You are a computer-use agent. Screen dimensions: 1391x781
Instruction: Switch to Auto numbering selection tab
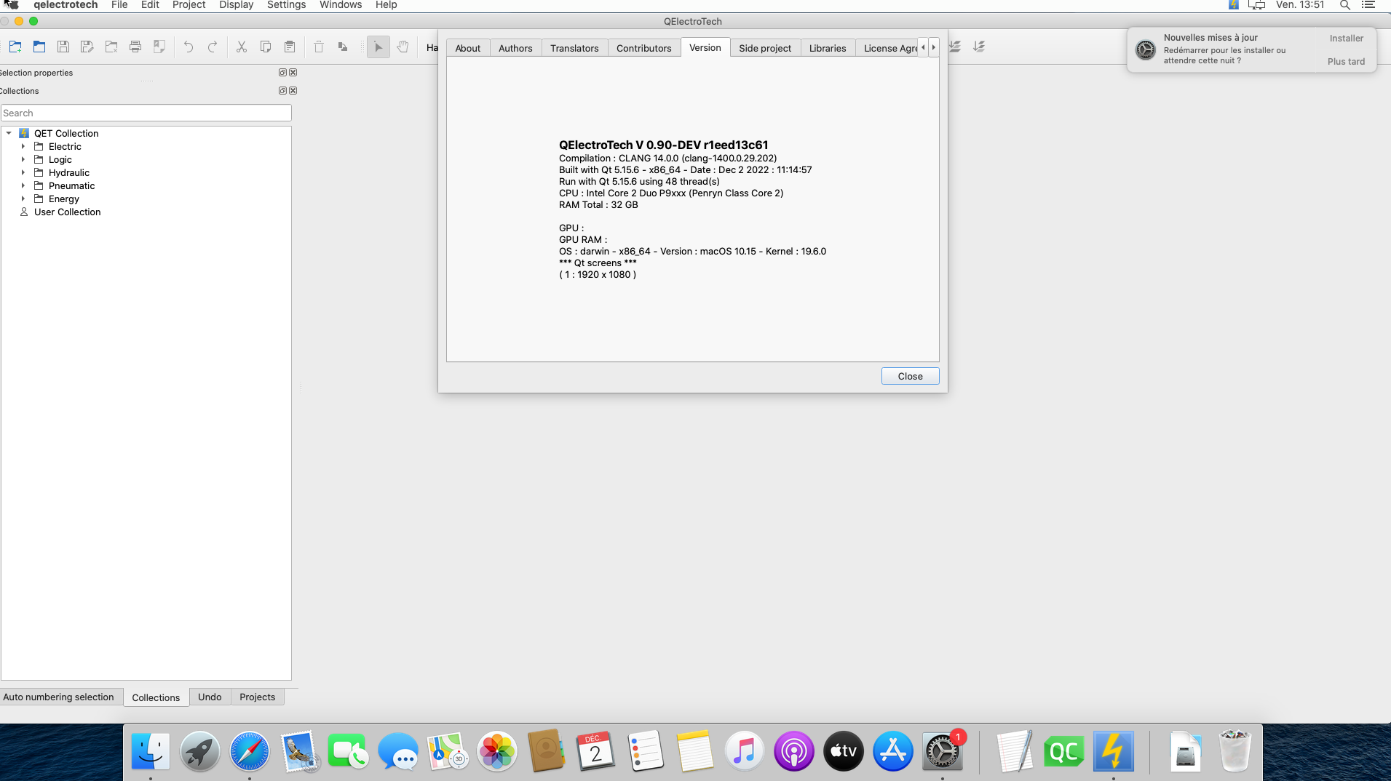[58, 697]
